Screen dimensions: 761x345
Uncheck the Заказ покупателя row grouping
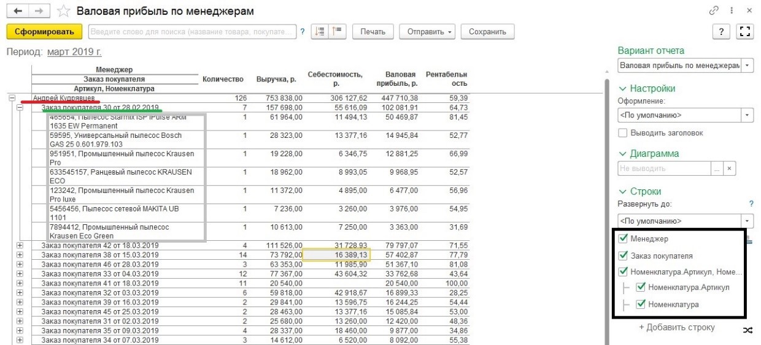pos(624,256)
